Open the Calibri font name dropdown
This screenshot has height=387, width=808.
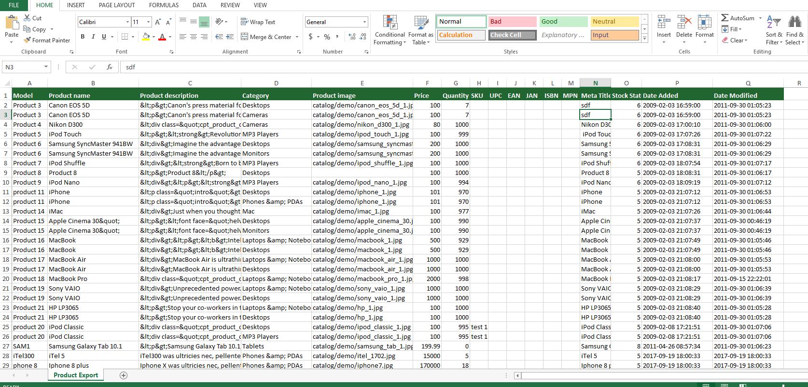point(127,22)
